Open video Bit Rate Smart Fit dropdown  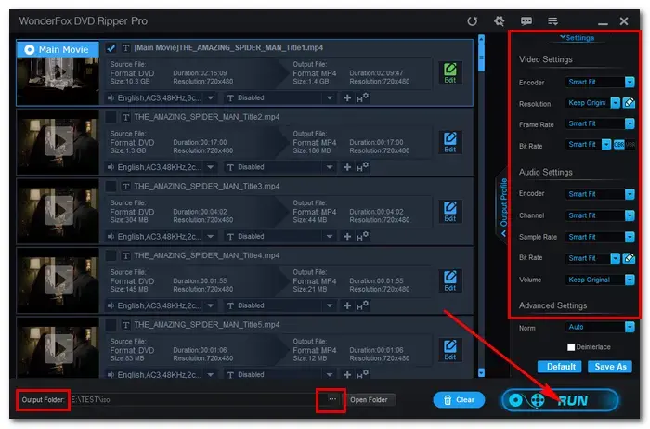[x=606, y=145]
